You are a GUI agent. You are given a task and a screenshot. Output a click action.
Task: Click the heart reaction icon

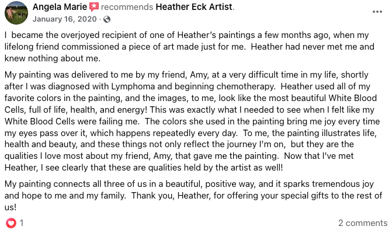click(x=11, y=222)
